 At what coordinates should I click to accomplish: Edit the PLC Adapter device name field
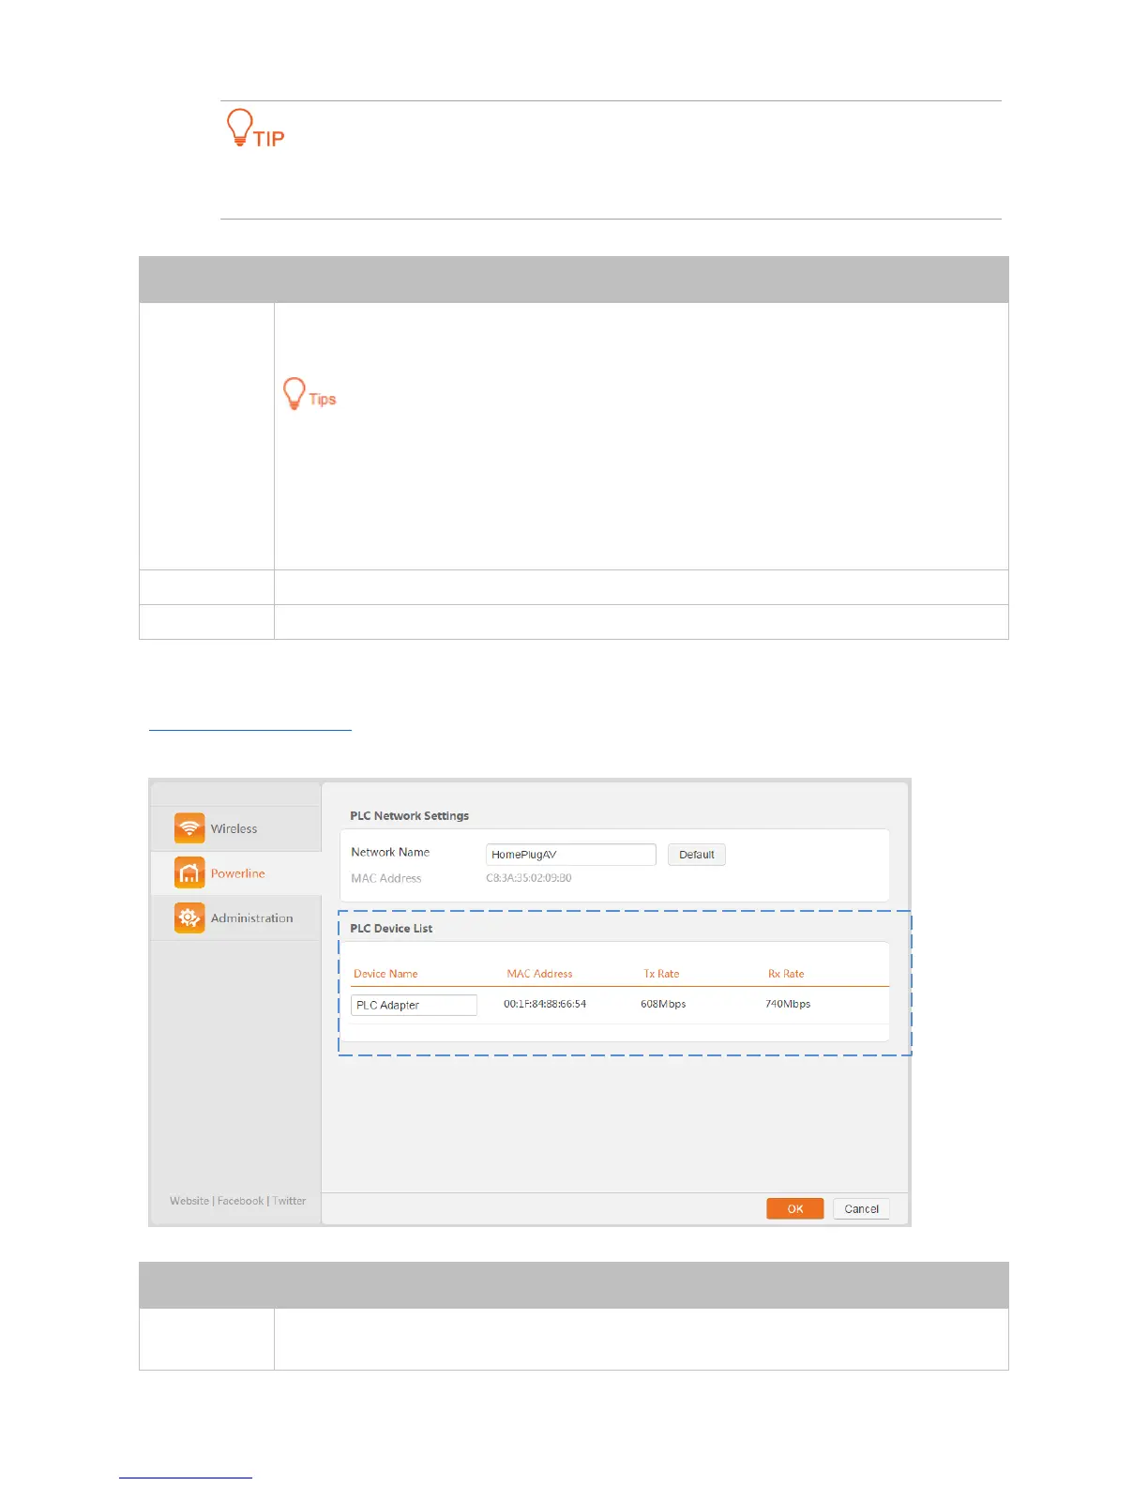click(414, 1005)
